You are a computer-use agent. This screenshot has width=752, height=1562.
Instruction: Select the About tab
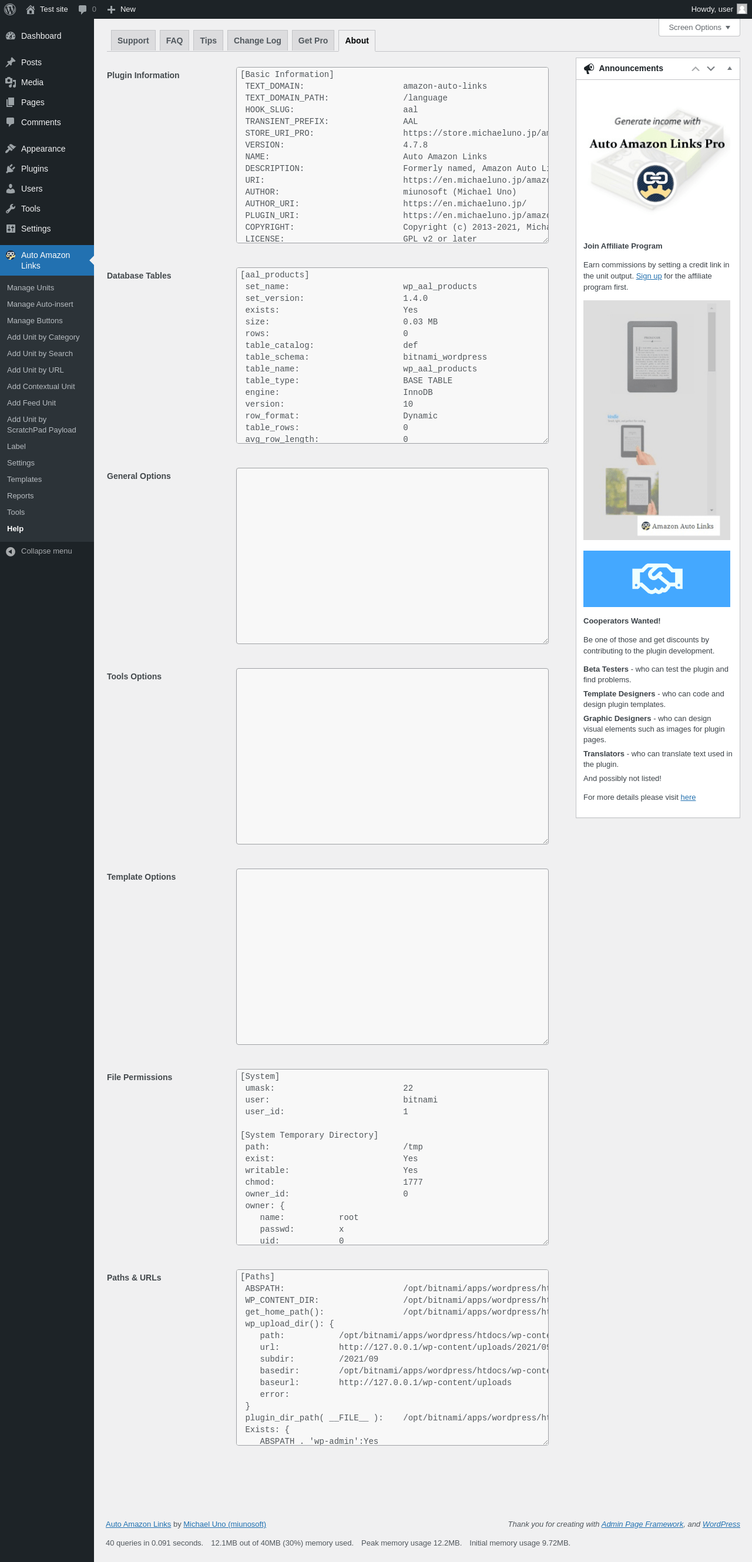(x=357, y=41)
